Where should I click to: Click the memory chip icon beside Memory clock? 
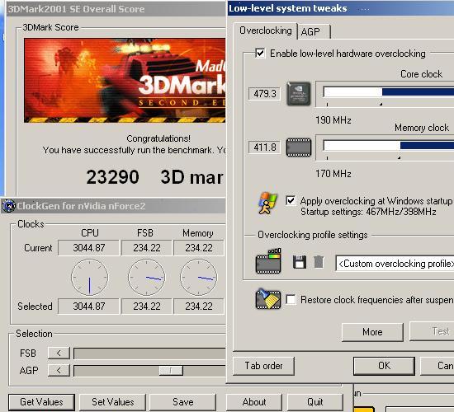[x=299, y=147]
